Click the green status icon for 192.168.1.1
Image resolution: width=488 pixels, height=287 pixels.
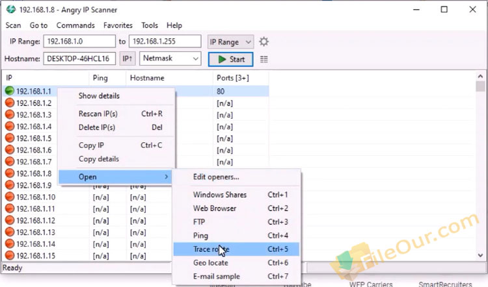point(10,91)
